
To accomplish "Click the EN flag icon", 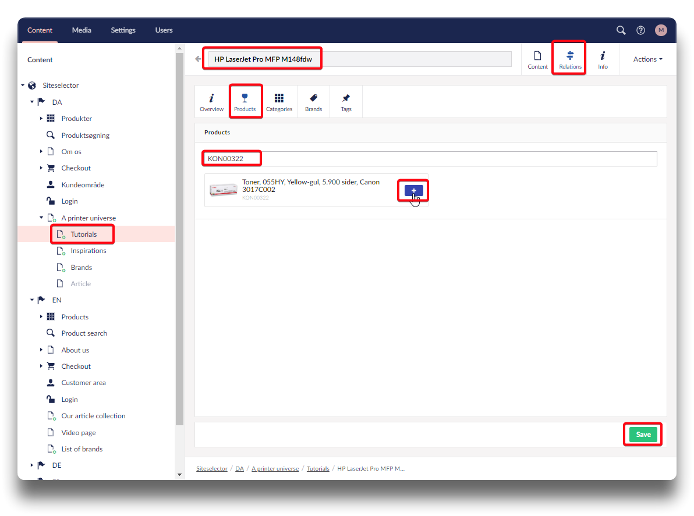I will [x=41, y=300].
